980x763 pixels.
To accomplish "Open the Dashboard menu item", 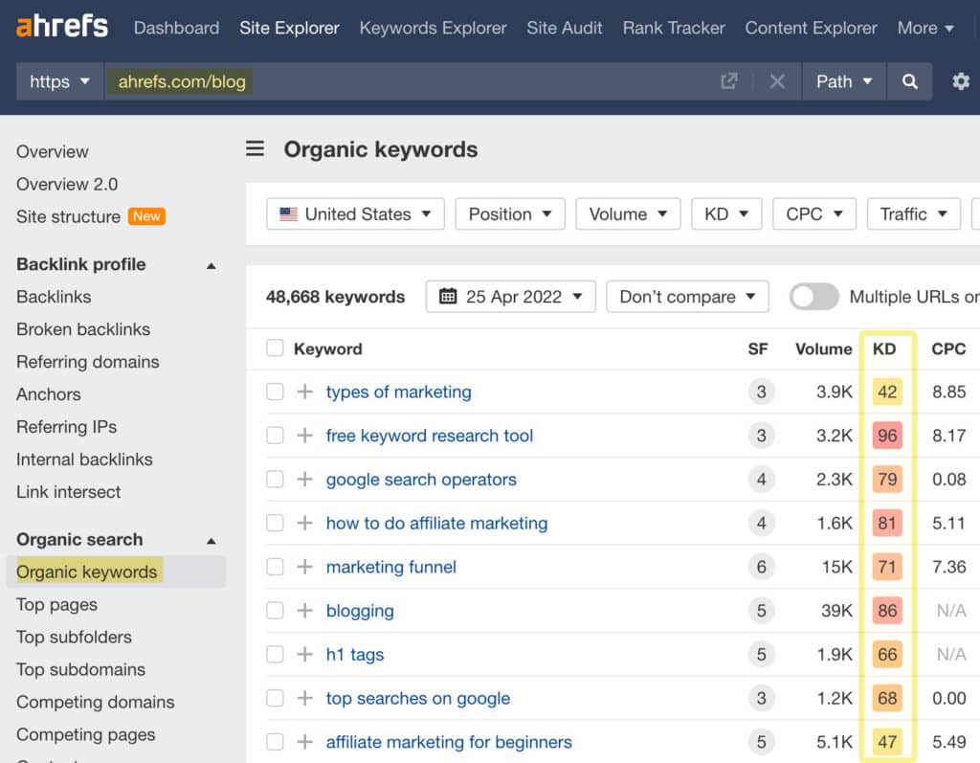I will 176,28.
